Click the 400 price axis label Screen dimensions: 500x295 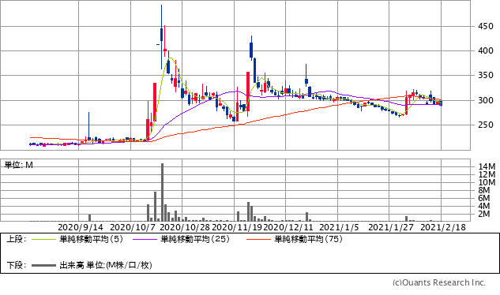(x=485, y=51)
